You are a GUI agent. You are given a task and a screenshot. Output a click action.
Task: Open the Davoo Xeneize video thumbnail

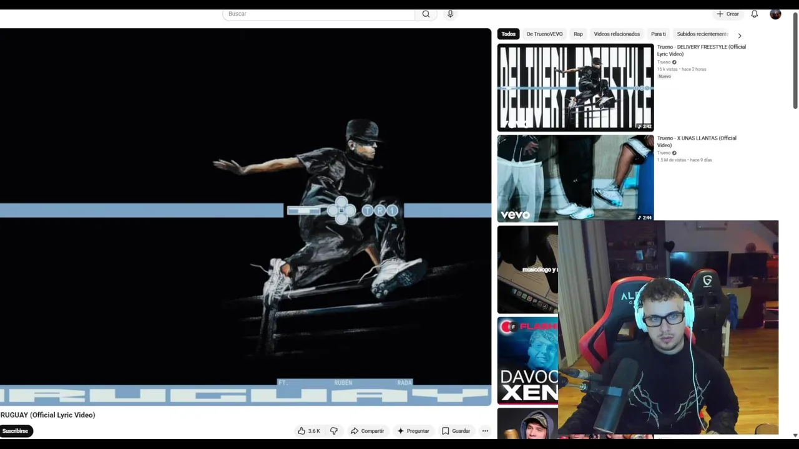tap(527, 361)
